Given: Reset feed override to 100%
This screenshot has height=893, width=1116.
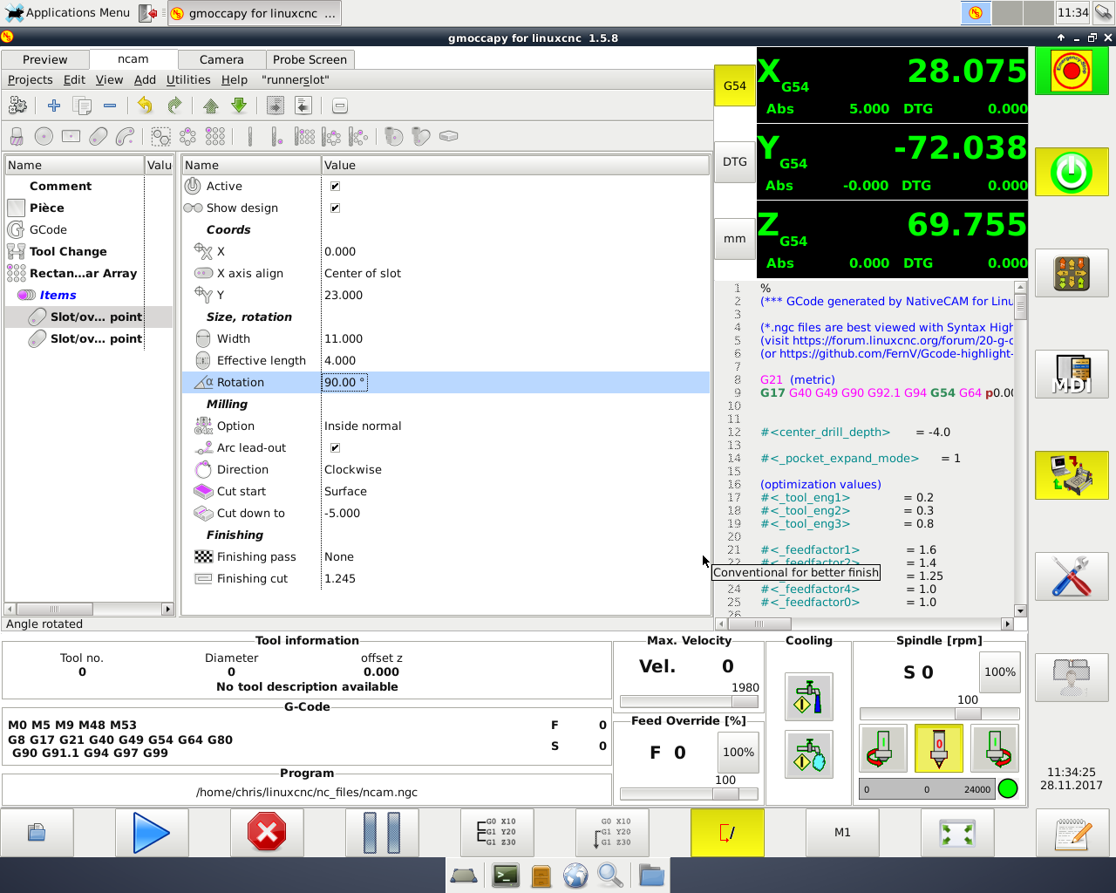Looking at the screenshot, I should pyautogui.click(x=738, y=753).
